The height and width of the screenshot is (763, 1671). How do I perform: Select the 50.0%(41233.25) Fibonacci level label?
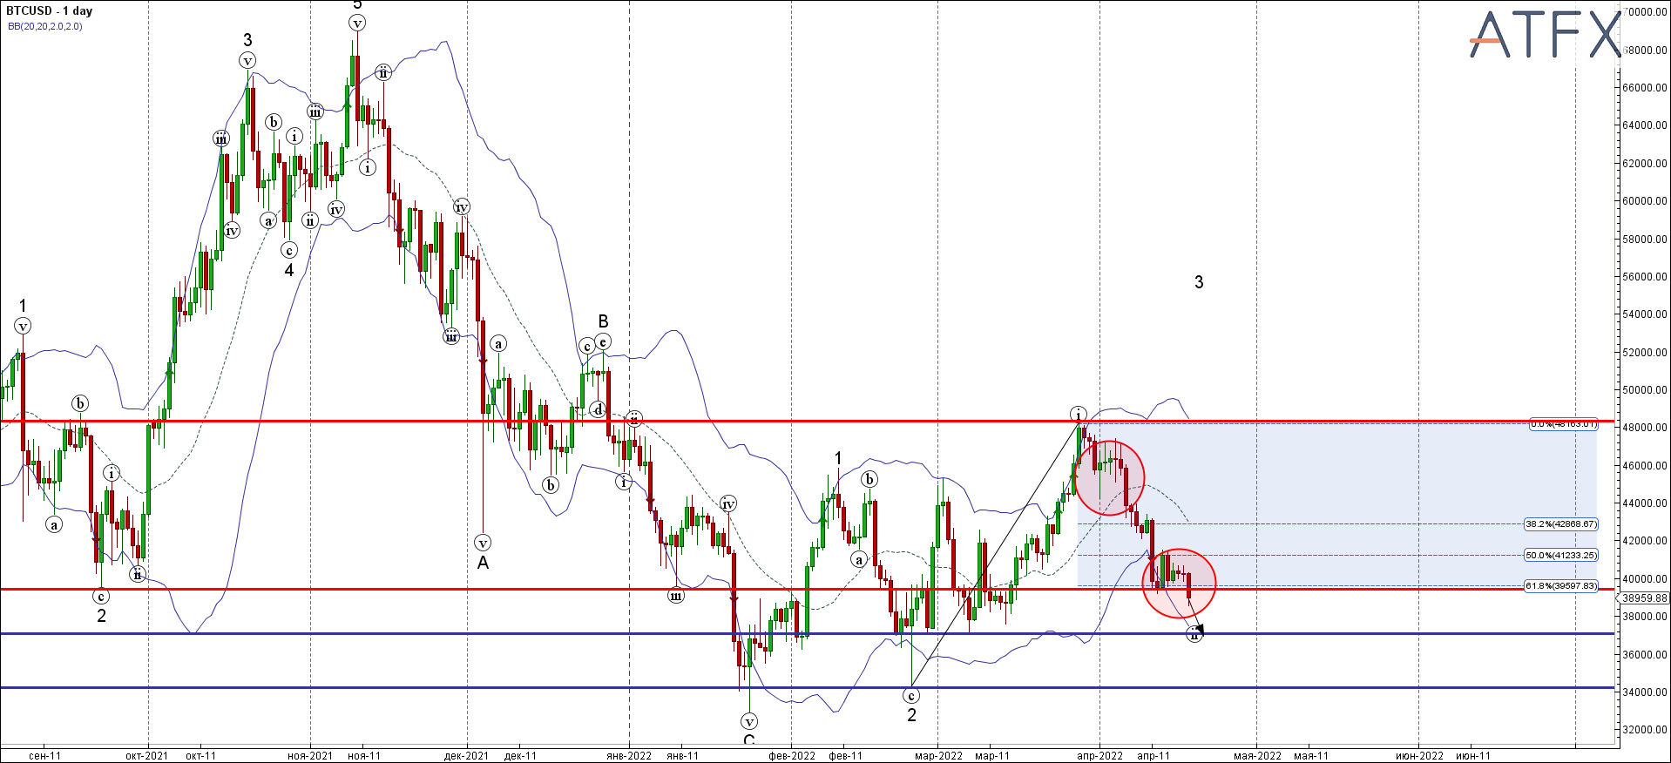1560,555
